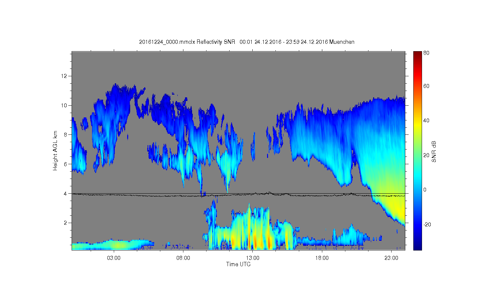This screenshot has height=301, width=502.
Task: Click the height tick label 6
Action: pos(66,164)
